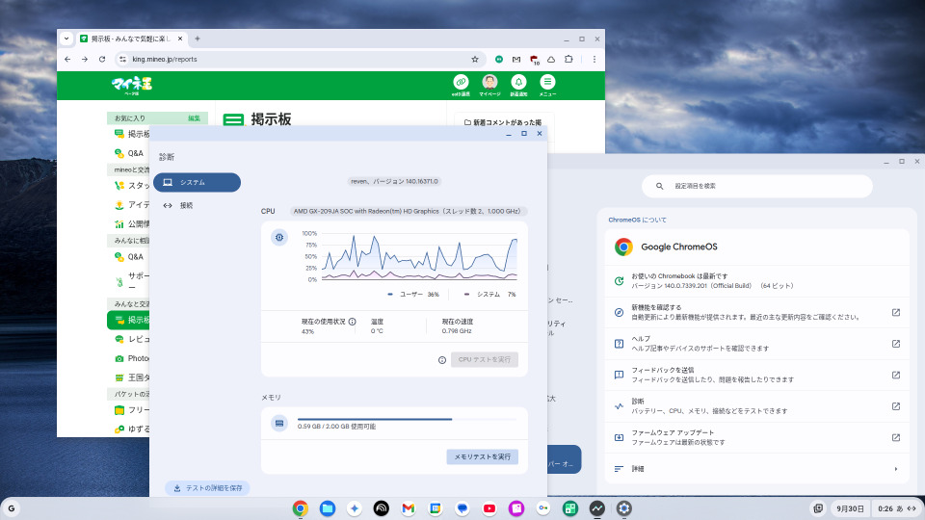Open the メニュー hamburger icon on mineo
This screenshot has width=925, height=520.
(547, 83)
